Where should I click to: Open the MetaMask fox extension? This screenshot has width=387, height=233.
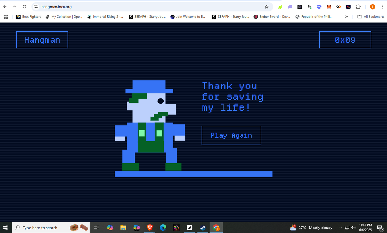329,6
